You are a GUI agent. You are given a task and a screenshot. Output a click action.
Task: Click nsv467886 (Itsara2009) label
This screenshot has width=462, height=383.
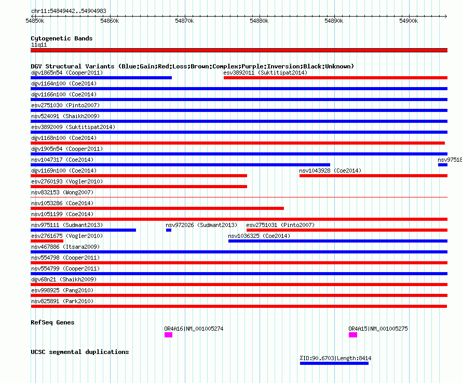(x=65, y=247)
